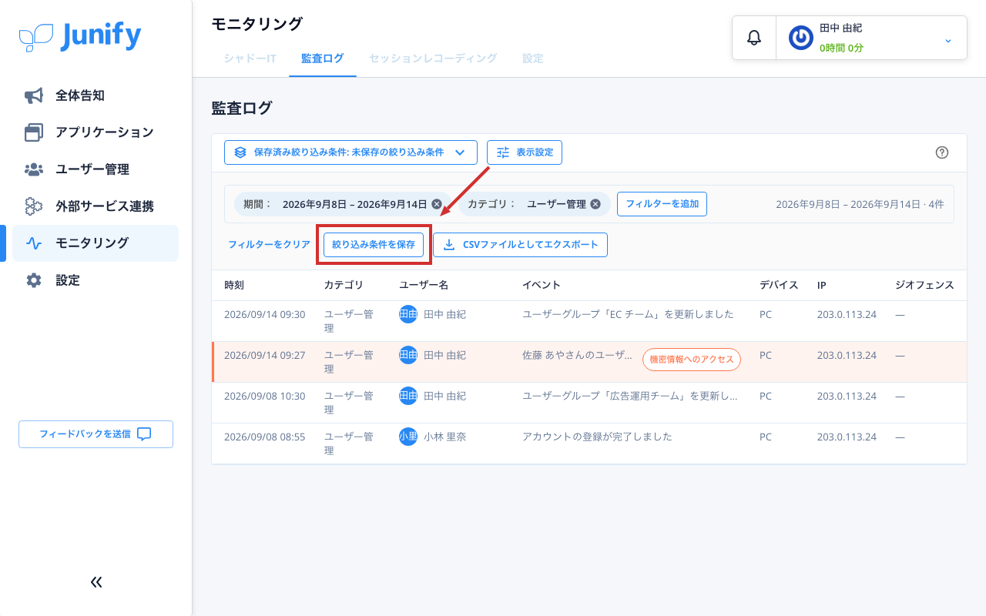Switch to 設定 tab in the top tab bar
This screenshot has width=986, height=616.
532,59
